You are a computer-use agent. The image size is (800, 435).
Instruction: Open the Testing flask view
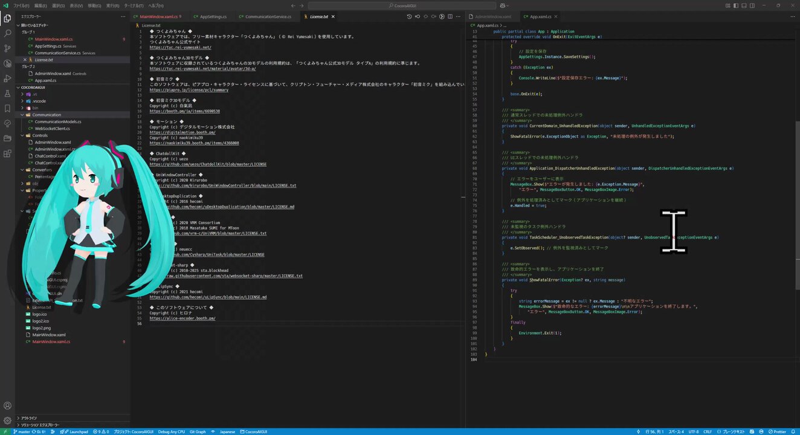pos(7,94)
